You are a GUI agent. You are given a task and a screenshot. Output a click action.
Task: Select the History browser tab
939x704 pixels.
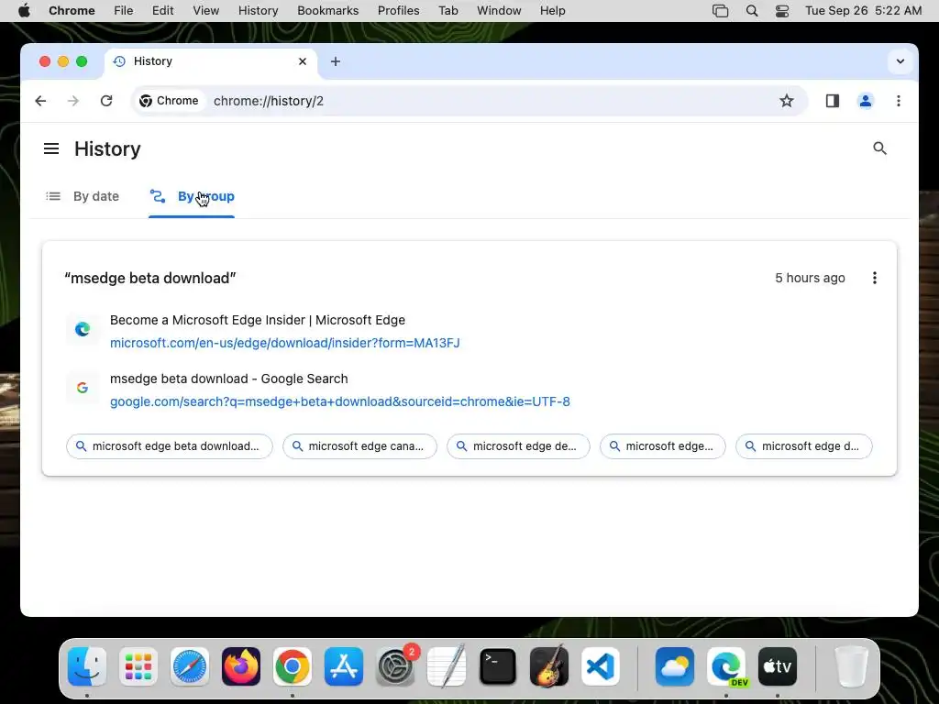210,61
